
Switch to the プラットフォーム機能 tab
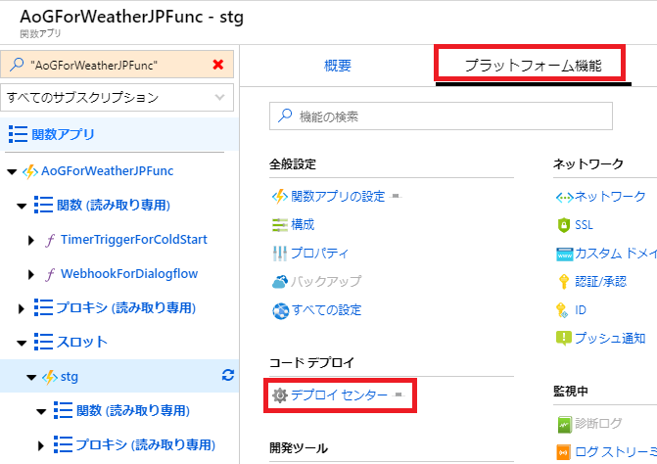[533, 66]
